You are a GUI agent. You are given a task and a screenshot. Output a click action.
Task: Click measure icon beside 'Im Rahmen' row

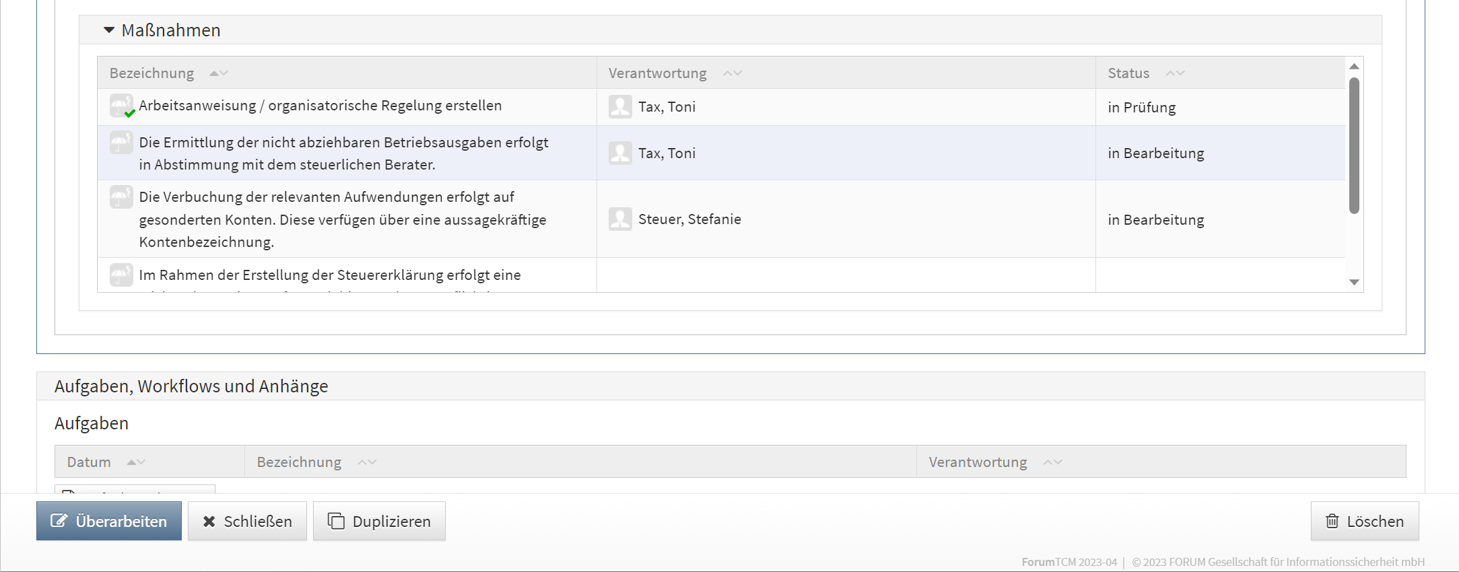click(x=121, y=275)
